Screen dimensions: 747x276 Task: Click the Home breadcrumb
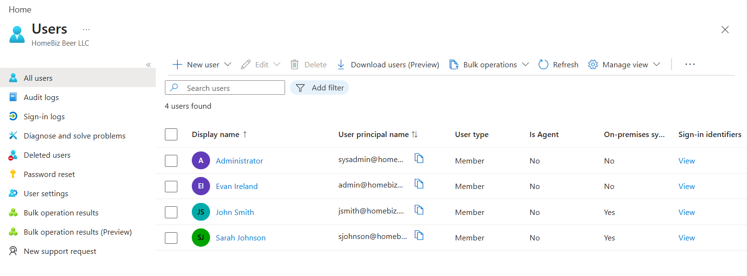(20, 10)
